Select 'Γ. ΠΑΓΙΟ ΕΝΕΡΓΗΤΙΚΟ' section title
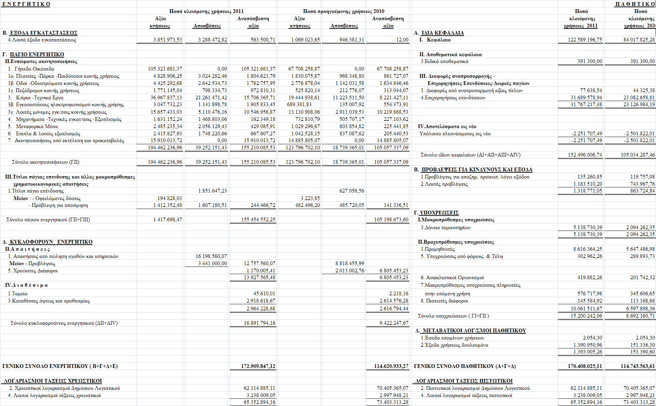Image resolution: width=656 pixels, height=406 pixels. [33, 54]
